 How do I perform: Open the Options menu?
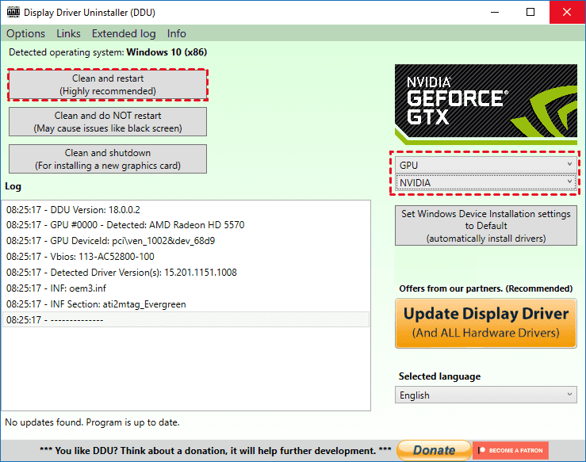(25, 33)
